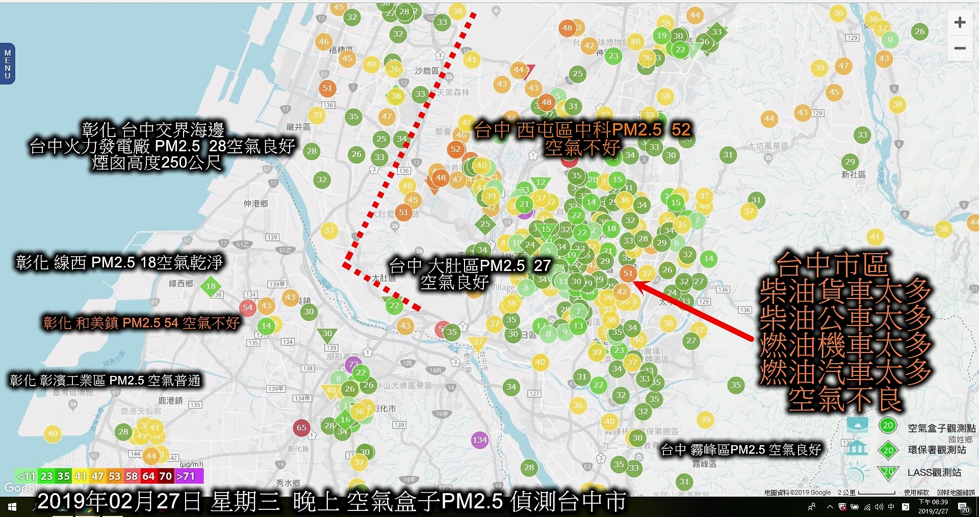979x517 pixels.
Task: Click the red 54 marker near 和美鎮
Action: coord(247,307)
